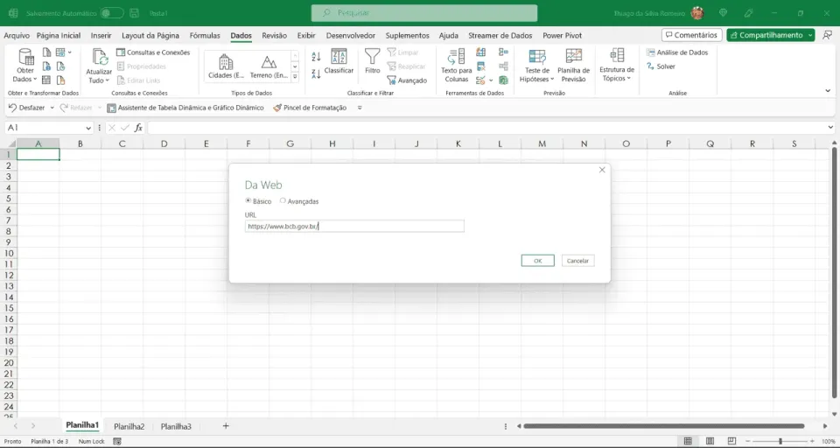This screenshot has height=448, width=840.
Task: Open the Planilha de Previsão icon
Action: point(573,56)
